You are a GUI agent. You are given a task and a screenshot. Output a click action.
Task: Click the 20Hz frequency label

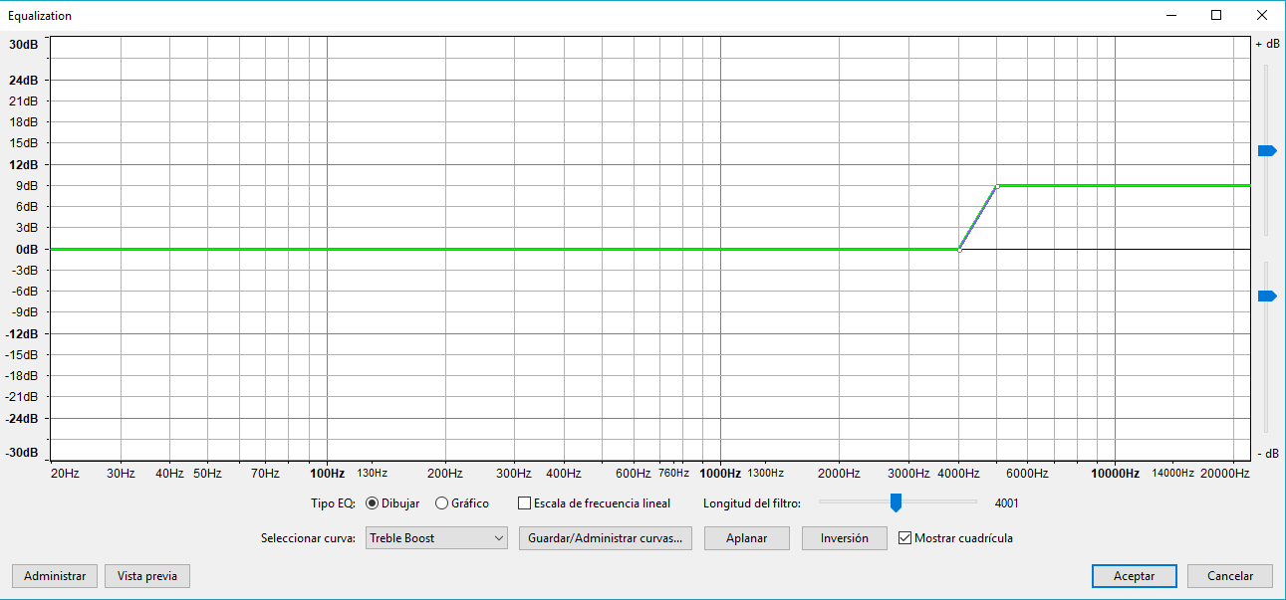65,474
